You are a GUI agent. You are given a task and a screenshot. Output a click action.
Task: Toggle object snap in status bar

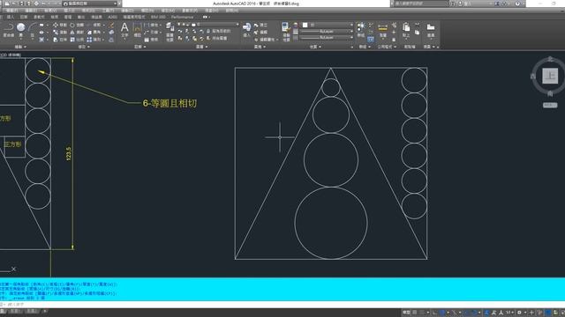click(475, 313)
